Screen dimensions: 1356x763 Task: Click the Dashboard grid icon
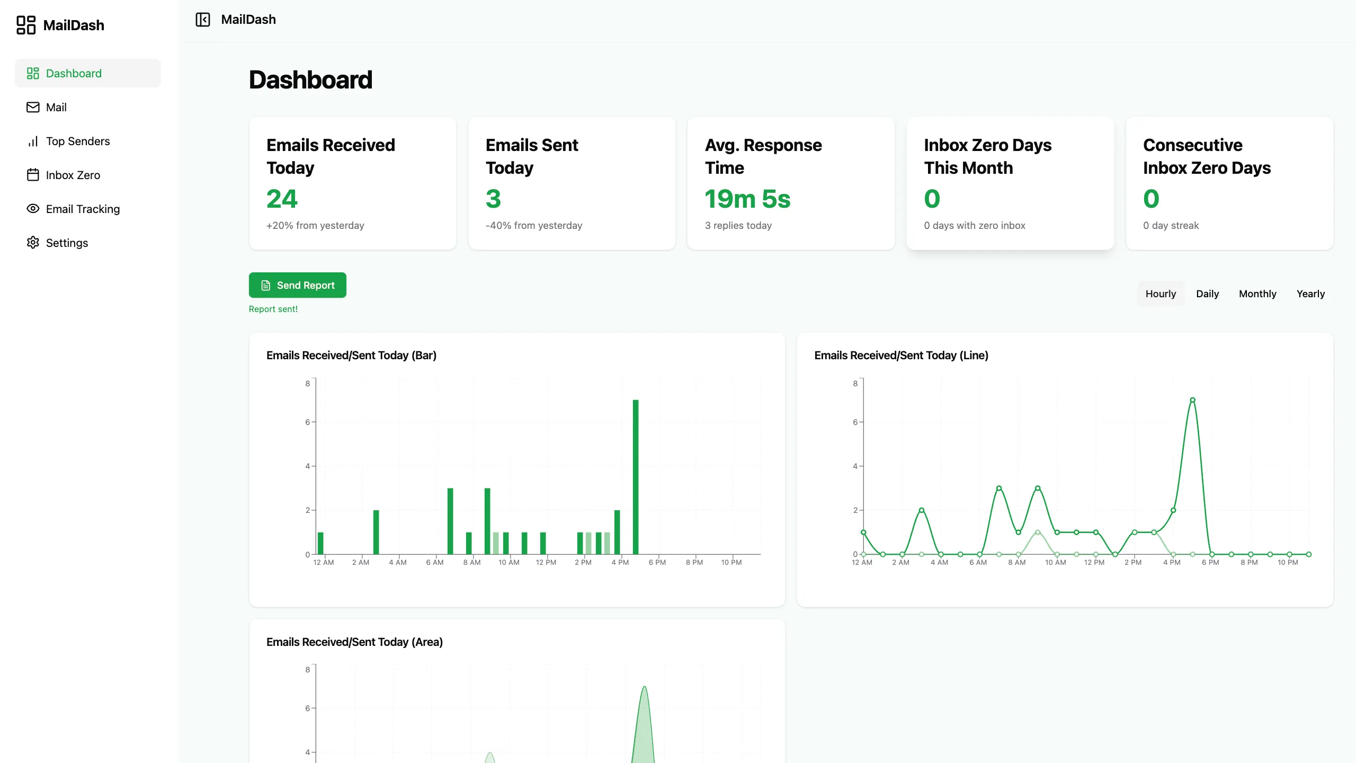33,73
